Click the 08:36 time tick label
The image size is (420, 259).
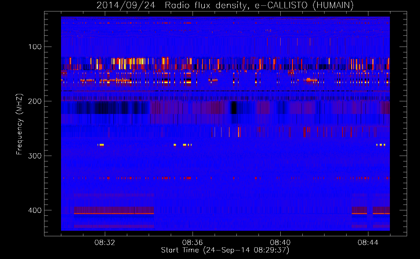(193, 243)
